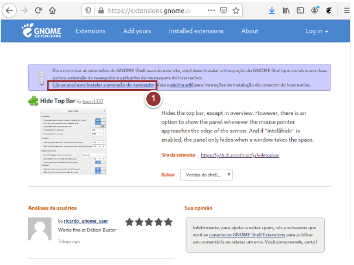Screen dimensions: 354x265
Task: Expand the Log in dropdown
Action: (317, 31)
